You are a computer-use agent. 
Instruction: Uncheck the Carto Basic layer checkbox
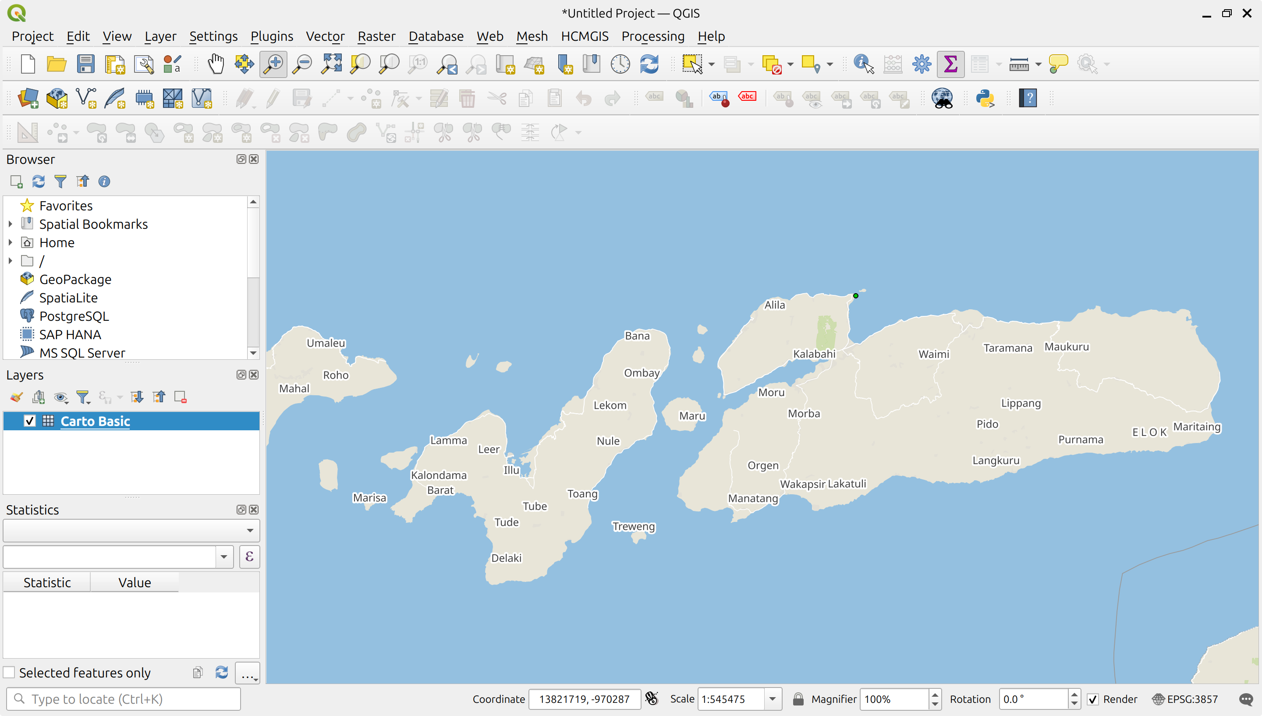coord(29,421)
